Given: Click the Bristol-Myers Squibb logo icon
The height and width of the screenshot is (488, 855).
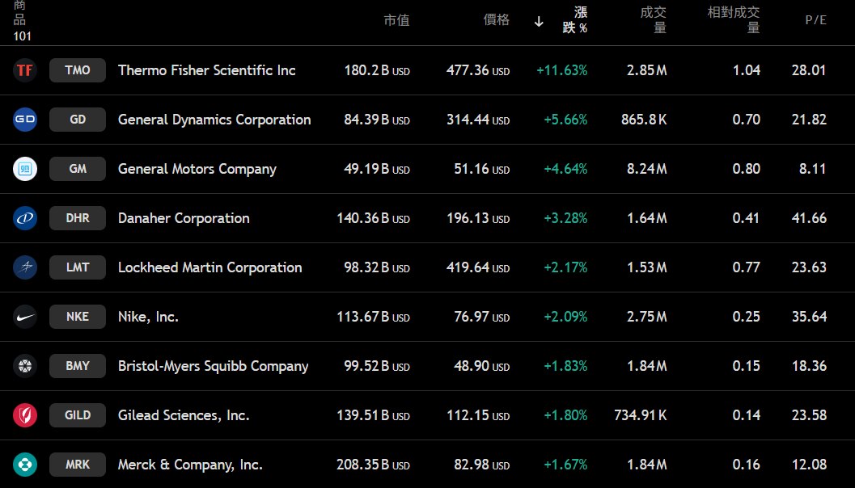Looking at the screenshot, I should pos(25,367).
